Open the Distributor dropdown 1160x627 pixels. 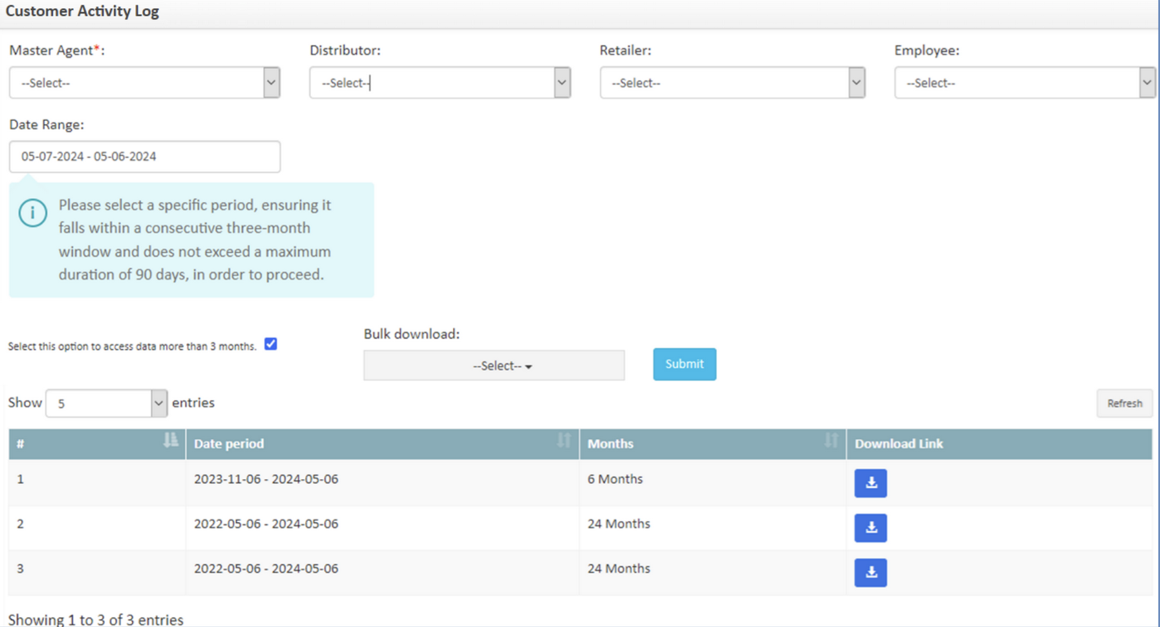440,83
